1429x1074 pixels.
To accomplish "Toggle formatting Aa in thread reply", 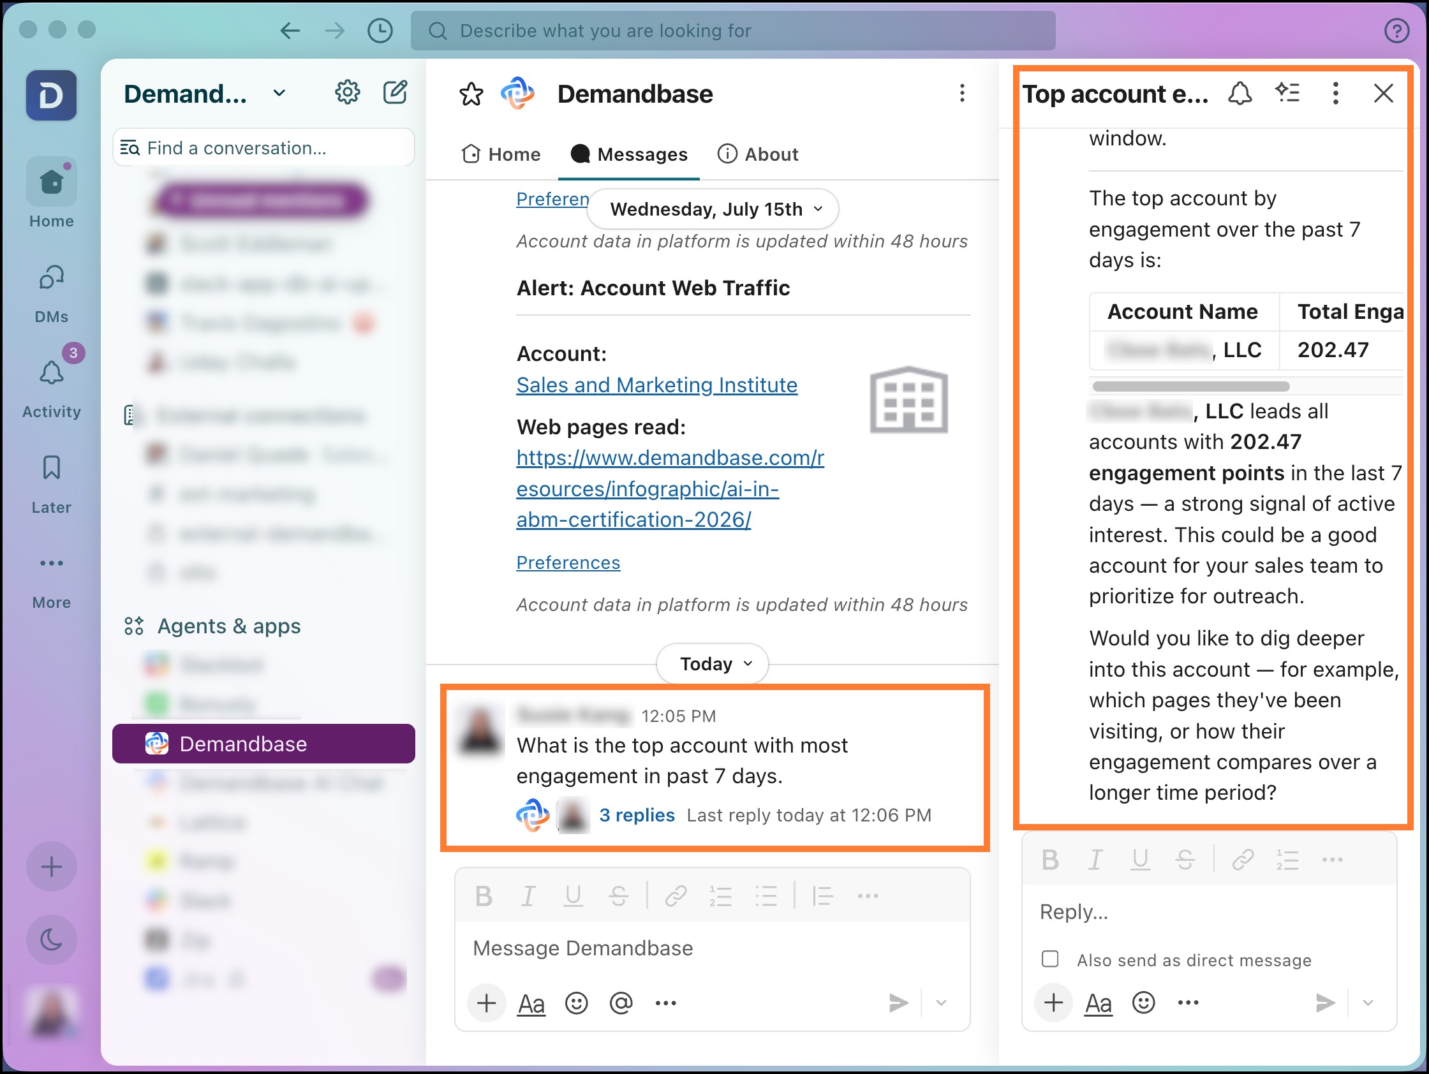I will pyautogui.click(x=1099, y=1003).
